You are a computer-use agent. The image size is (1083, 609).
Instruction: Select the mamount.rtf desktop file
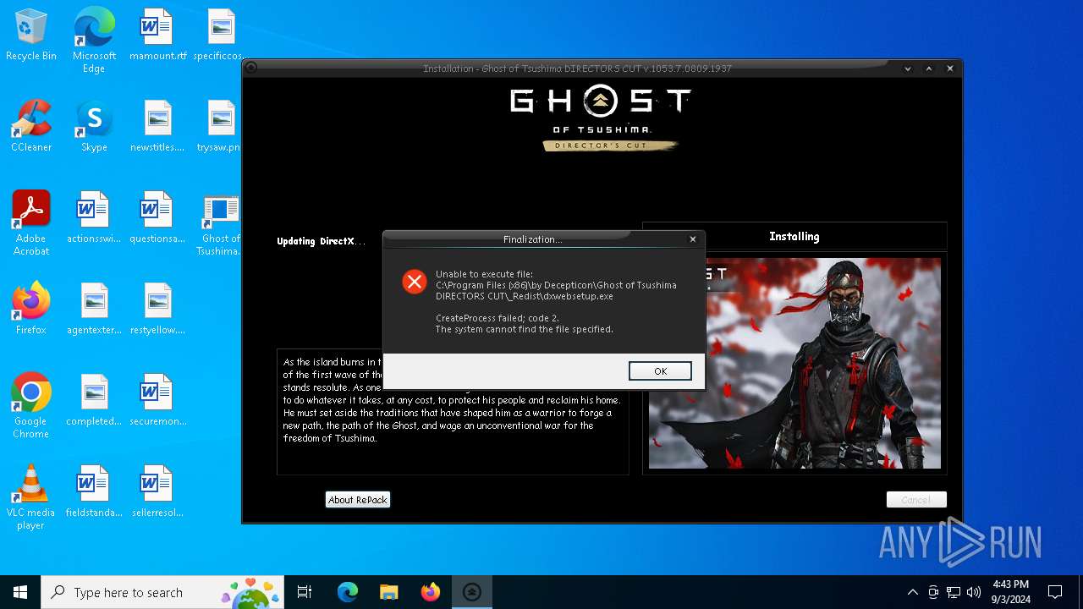158,36
